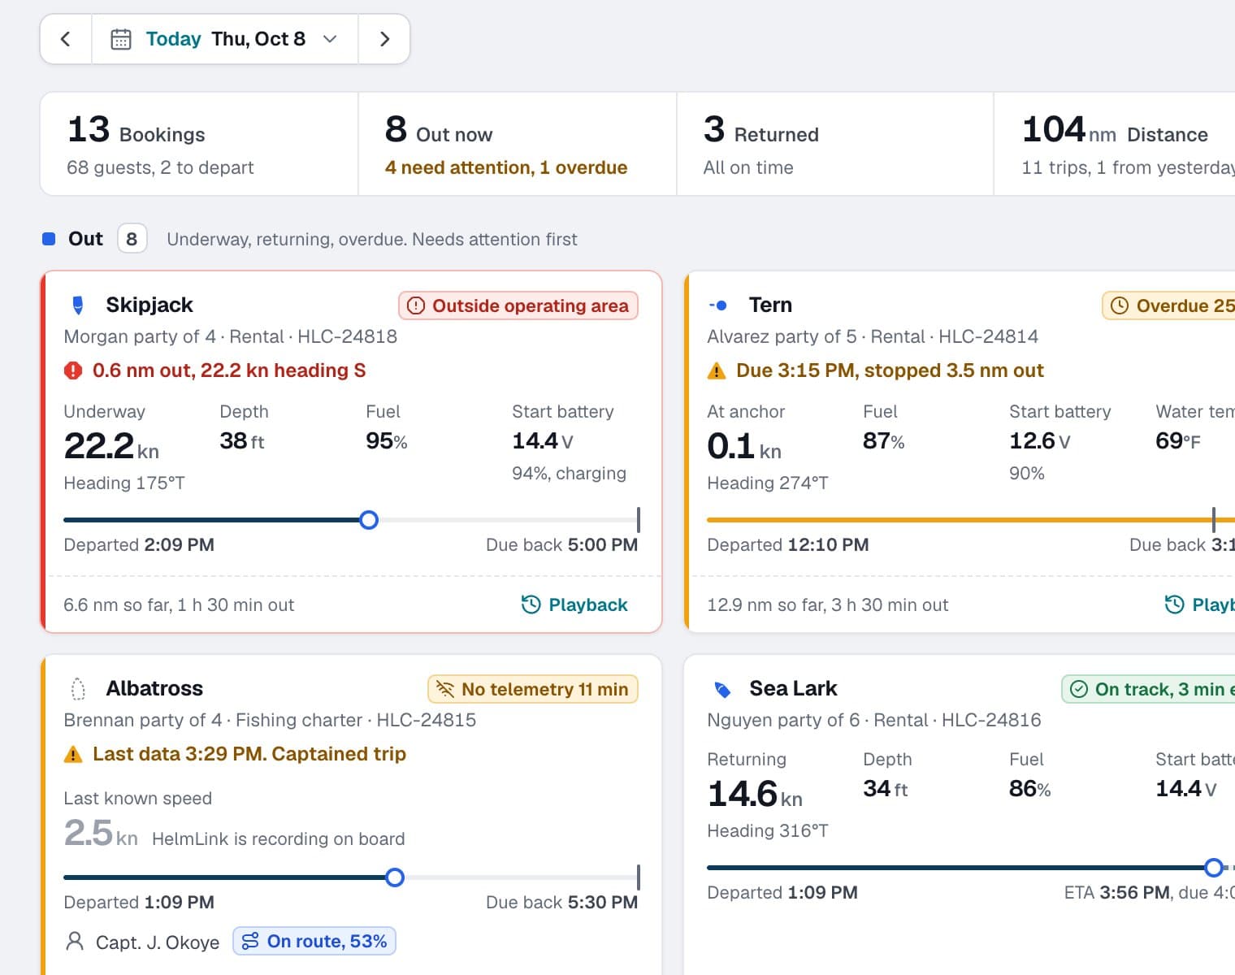Click the Overdue badge on Tern

(1168, 305)
